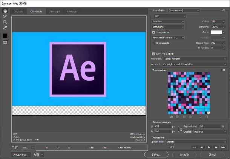
Task: Open the zoom level dropdown arrow
Action: 33,148
